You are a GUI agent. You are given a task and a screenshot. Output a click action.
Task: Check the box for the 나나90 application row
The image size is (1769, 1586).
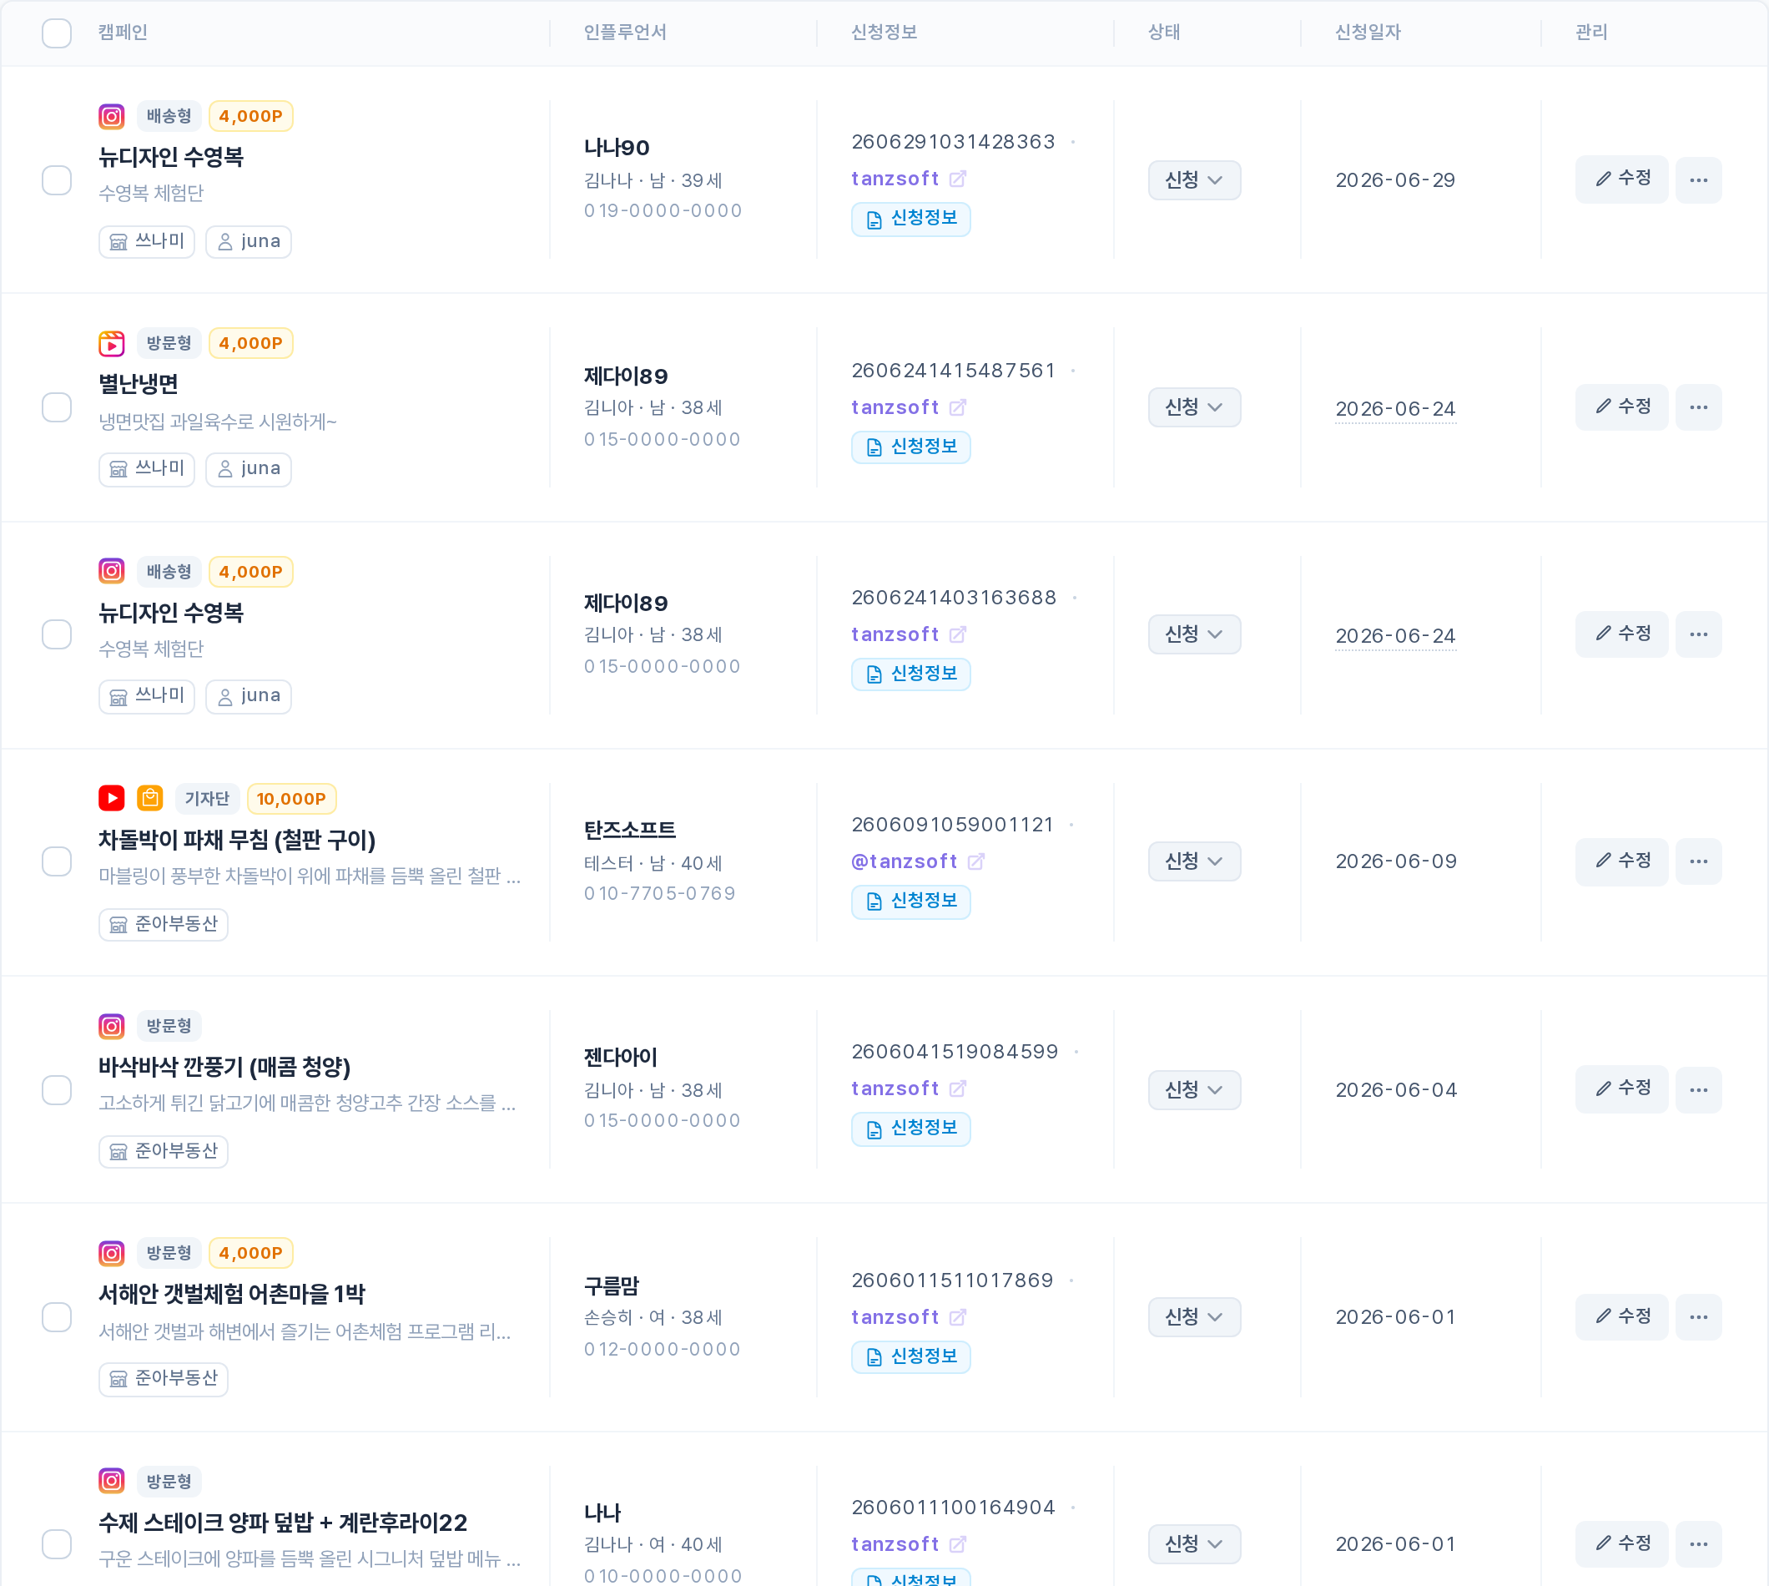coord(57,180)
